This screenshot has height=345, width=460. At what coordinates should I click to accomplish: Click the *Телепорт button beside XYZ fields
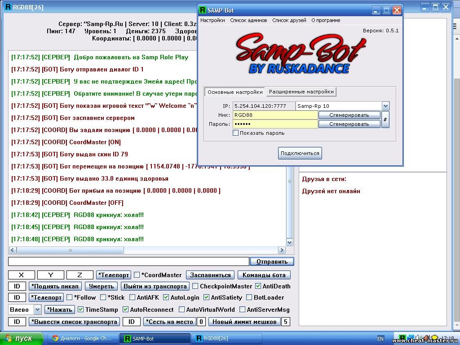114,275
